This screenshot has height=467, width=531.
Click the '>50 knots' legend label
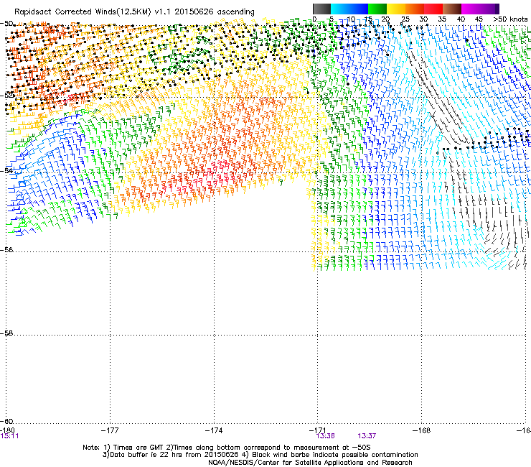click(x=510, y=19)
